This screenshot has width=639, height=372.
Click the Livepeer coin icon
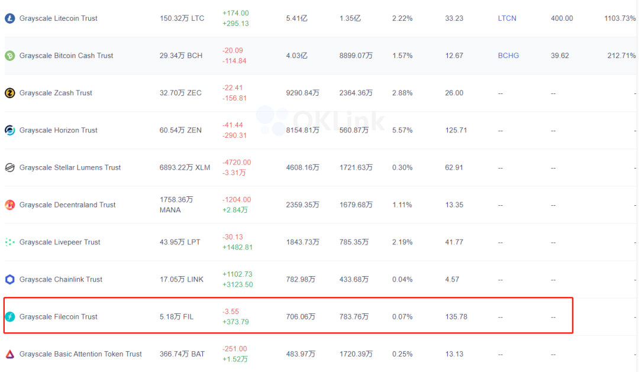(x=10, y=242)
